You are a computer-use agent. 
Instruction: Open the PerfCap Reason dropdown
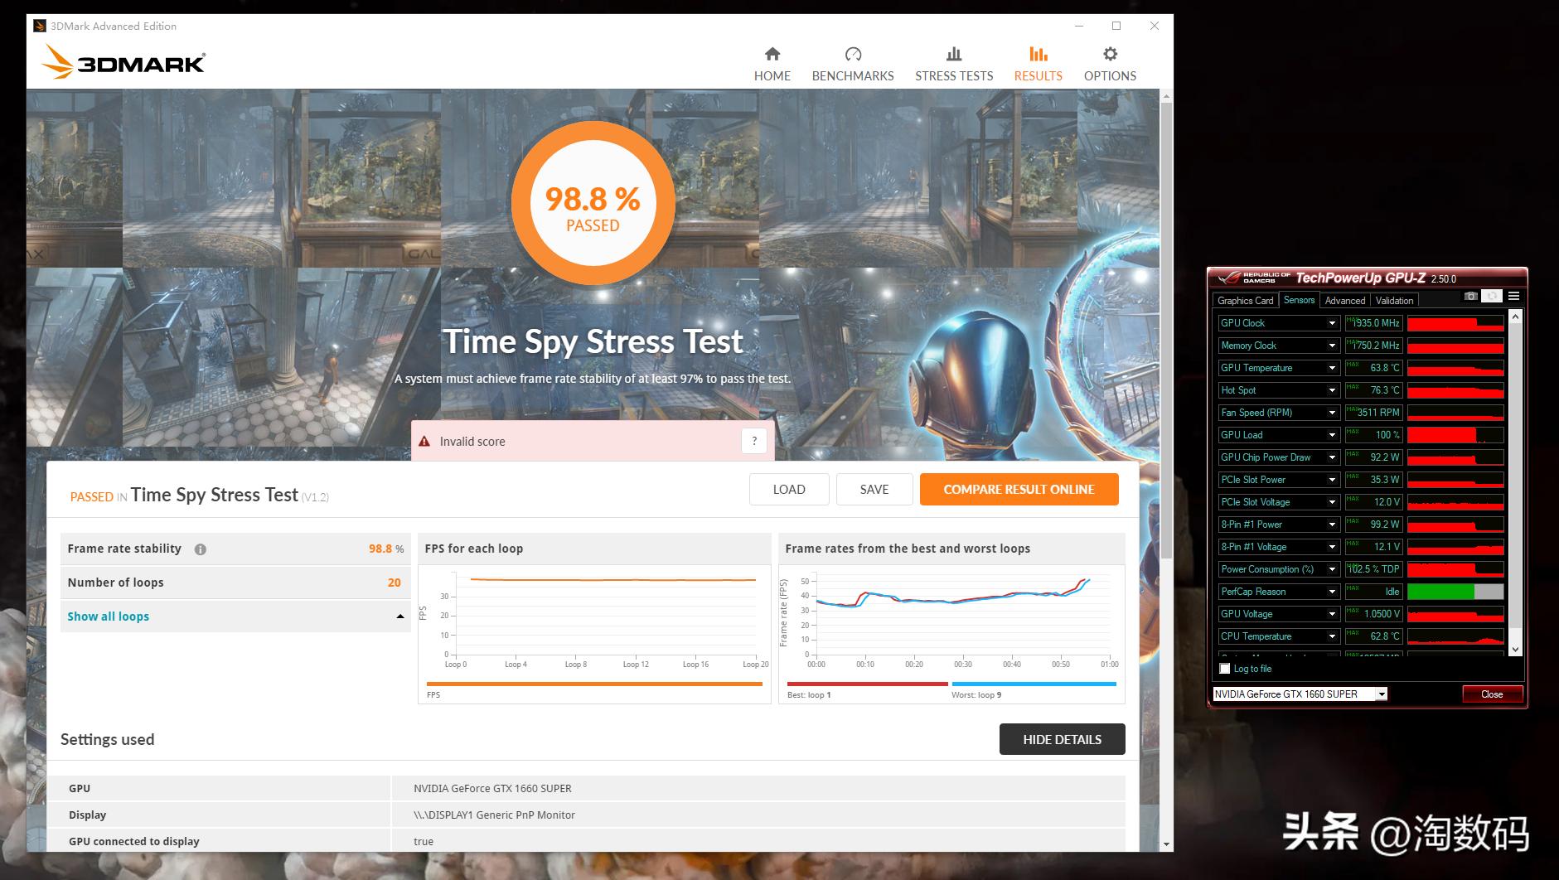click(x=1332, y=592)
